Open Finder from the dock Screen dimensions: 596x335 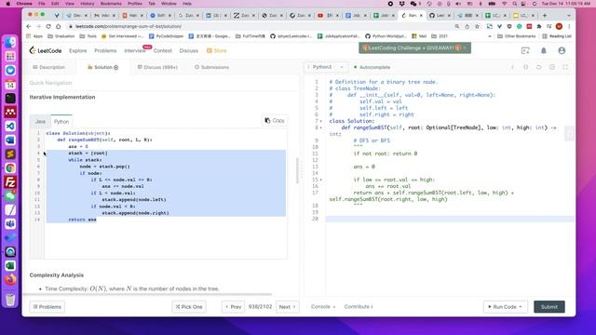(x=10, y=42)
